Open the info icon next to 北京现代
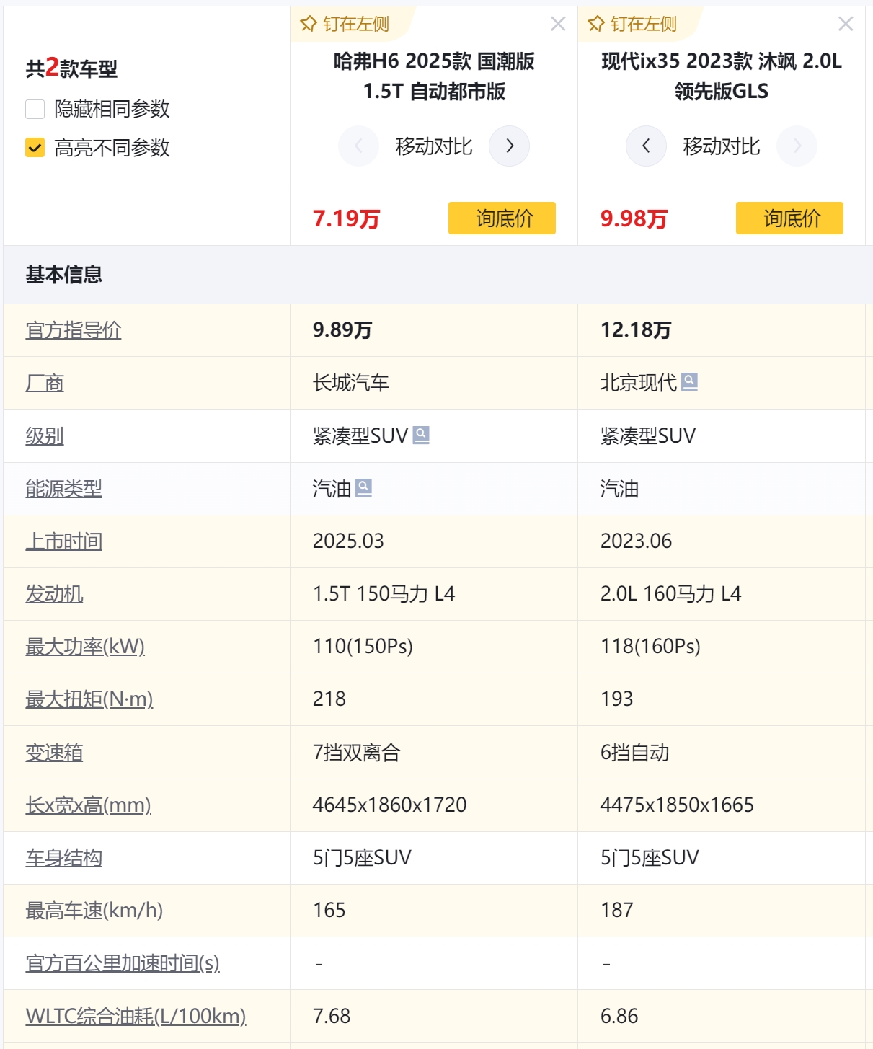Screen dimensions: 873x1049 click(x=689, y=381)
